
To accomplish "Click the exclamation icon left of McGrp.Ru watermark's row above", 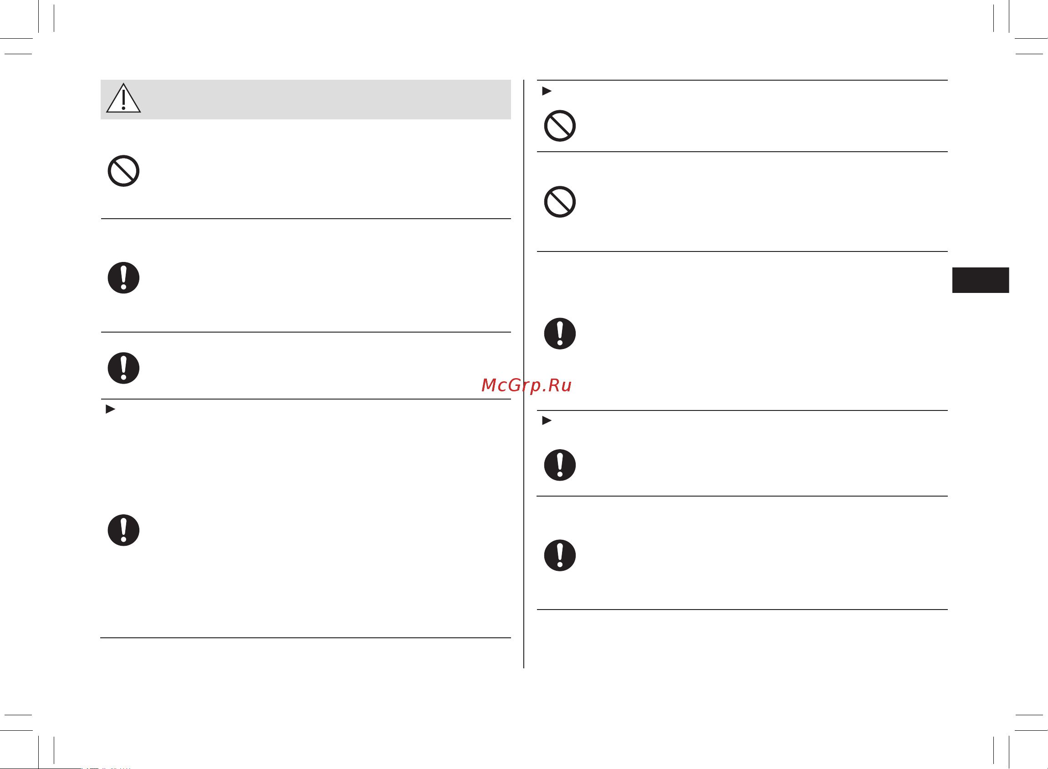I will point(560,333).
